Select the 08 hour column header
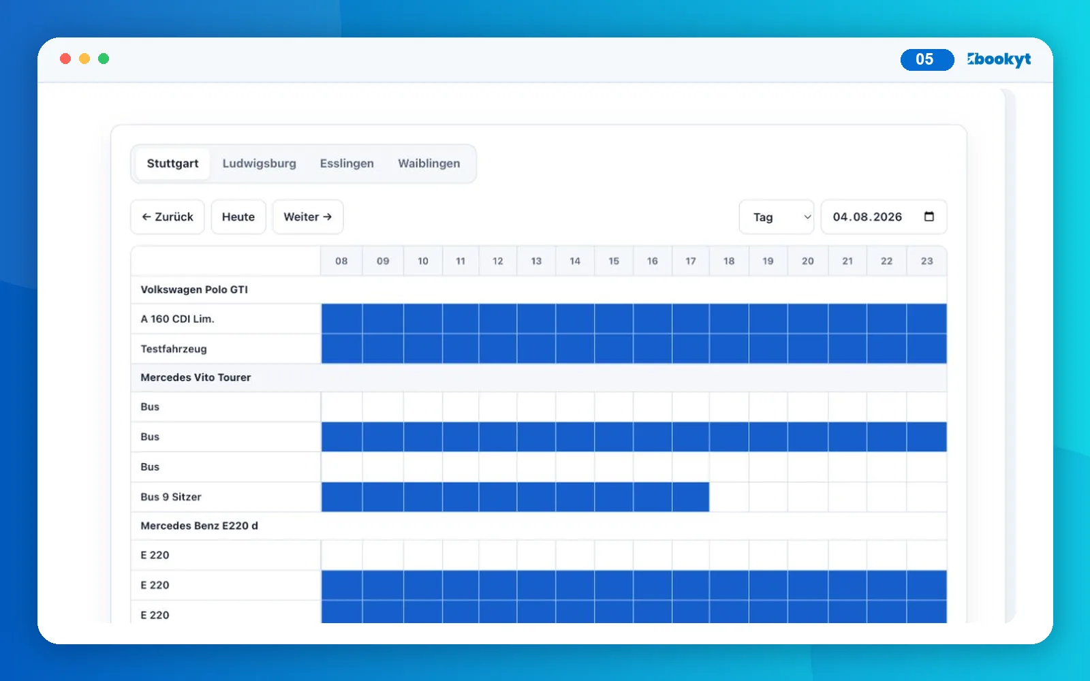The height and width of the screenshot is (681, 1090). coord(341,261)
